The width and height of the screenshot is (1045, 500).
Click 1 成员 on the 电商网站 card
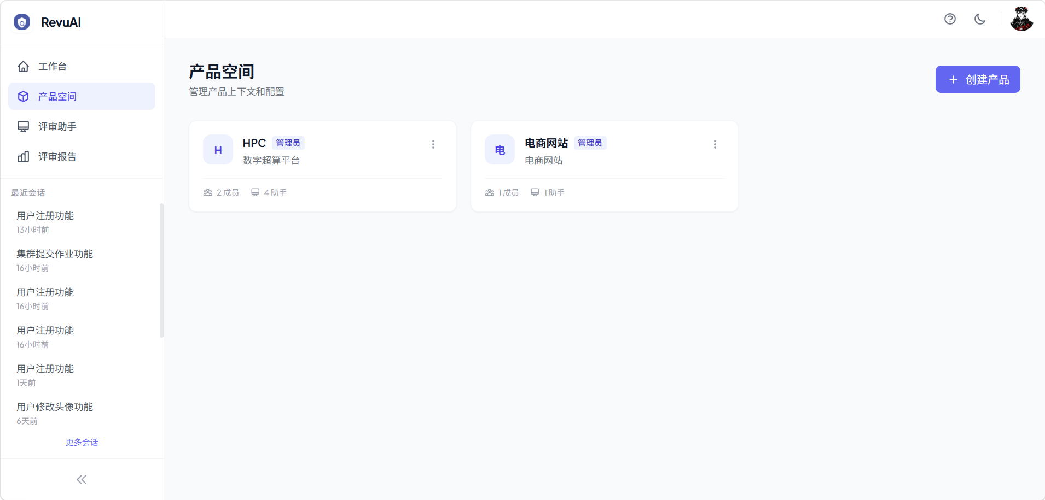[x=502, y=192]
